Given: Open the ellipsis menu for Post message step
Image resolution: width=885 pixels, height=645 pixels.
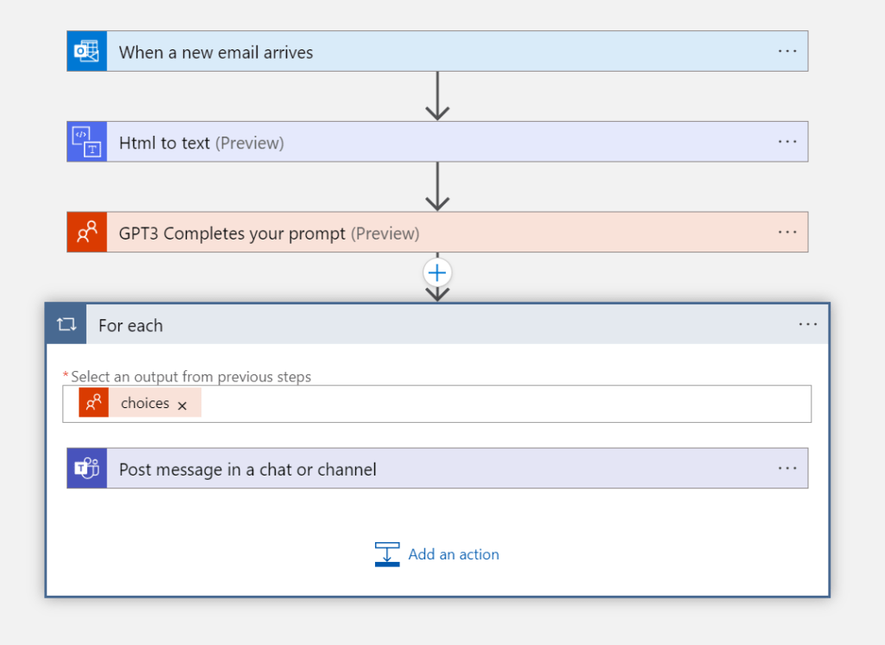Looking at the screenshot, I should [787, 469].
